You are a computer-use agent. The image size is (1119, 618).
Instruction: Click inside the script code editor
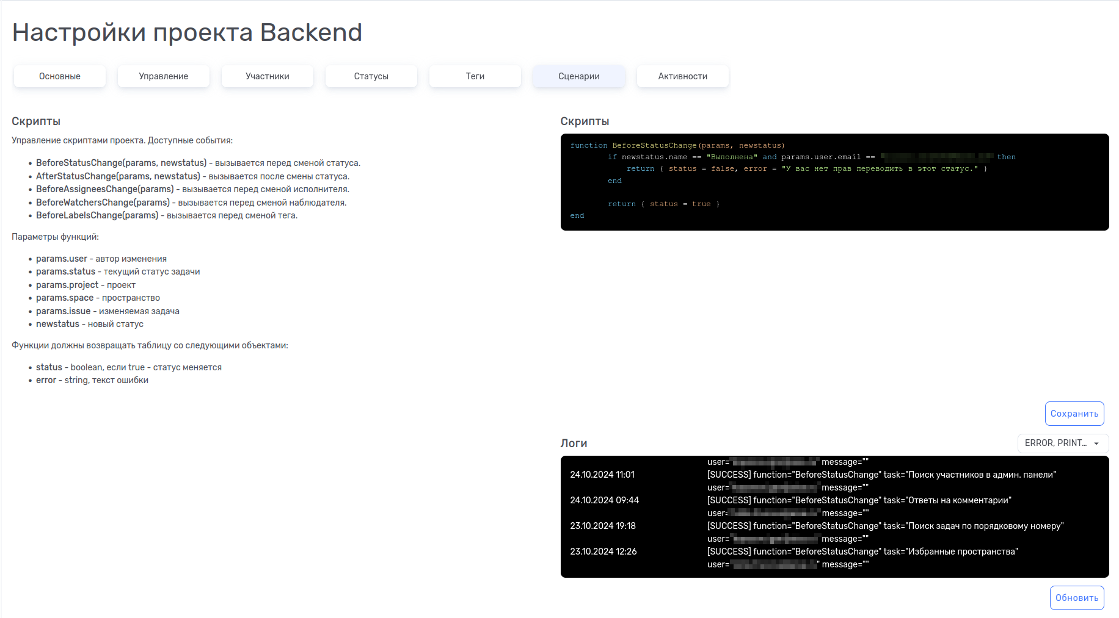click(834, 182)
